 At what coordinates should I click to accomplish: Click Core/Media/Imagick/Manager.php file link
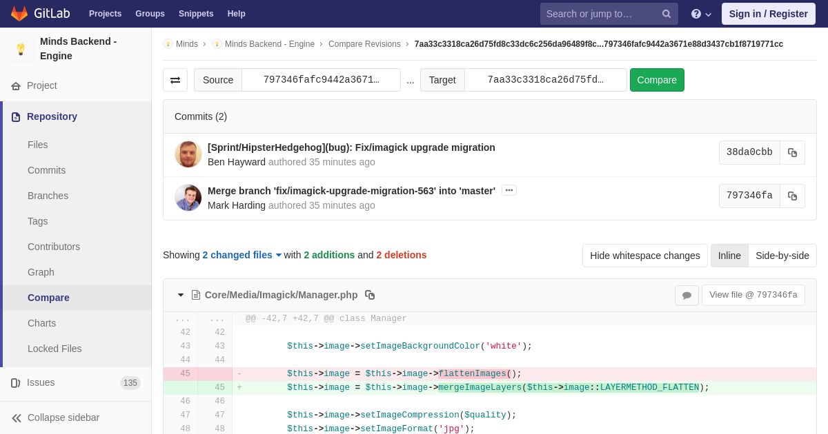(x=281, y=295)
